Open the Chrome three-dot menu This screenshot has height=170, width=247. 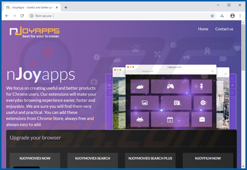[x=240, y=16]
